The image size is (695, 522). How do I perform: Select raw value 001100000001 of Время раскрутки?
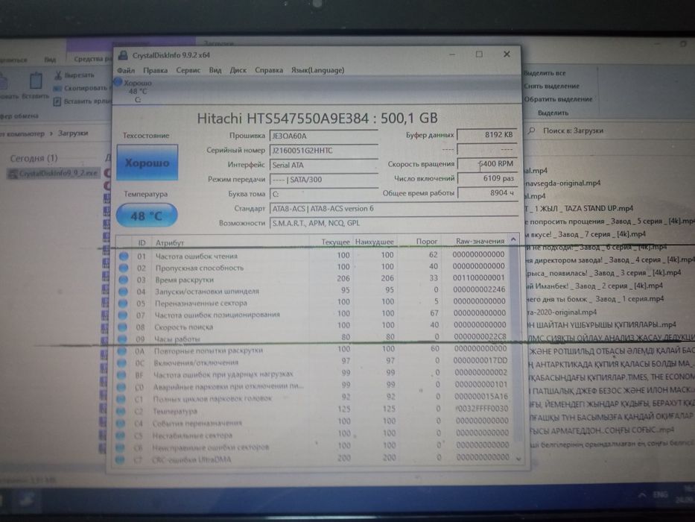(478, 278)
